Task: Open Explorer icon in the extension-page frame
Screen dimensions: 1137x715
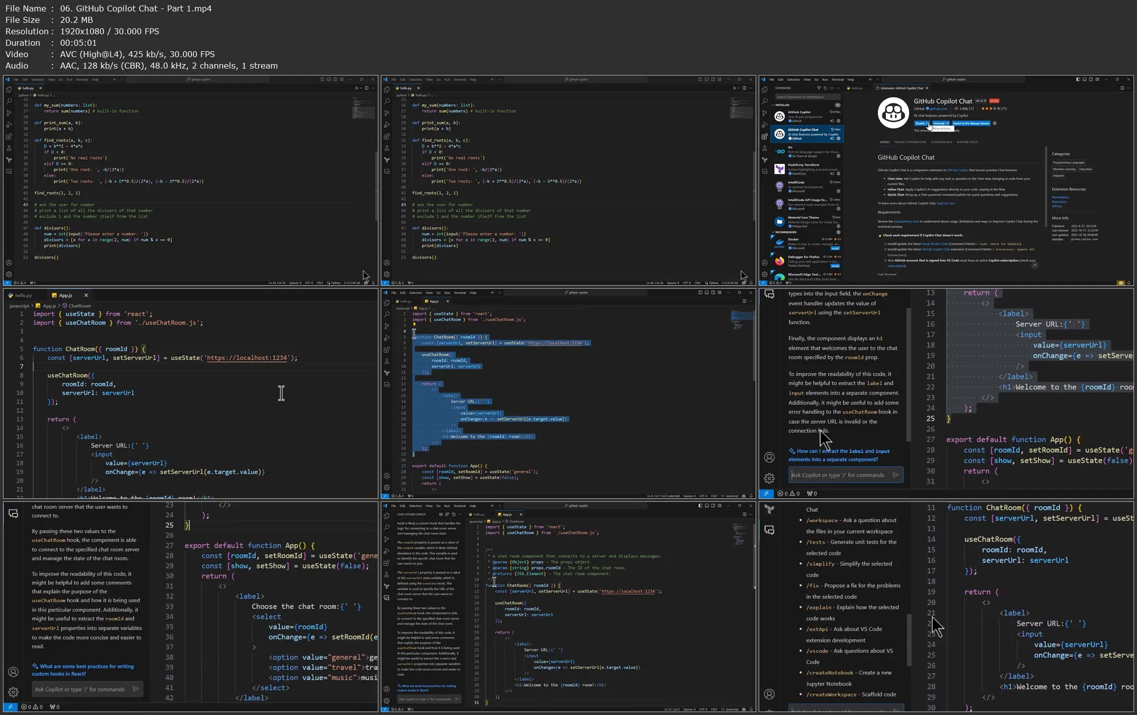Action: pos(765,89)
